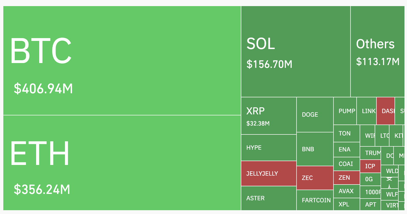Screen dimensions: 407x214
Task: Select the FARTCOIN tile
Action: pos(315,200)
